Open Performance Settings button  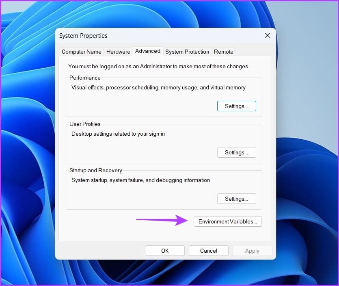pos(237,106)
